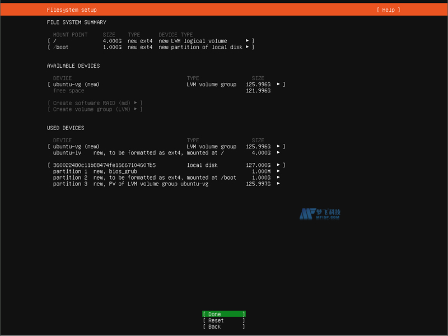Viewport: 448px width, 336px height.
Task: Click Back to return to previous step
Action: pyautogui.click(x=223, y=326)
